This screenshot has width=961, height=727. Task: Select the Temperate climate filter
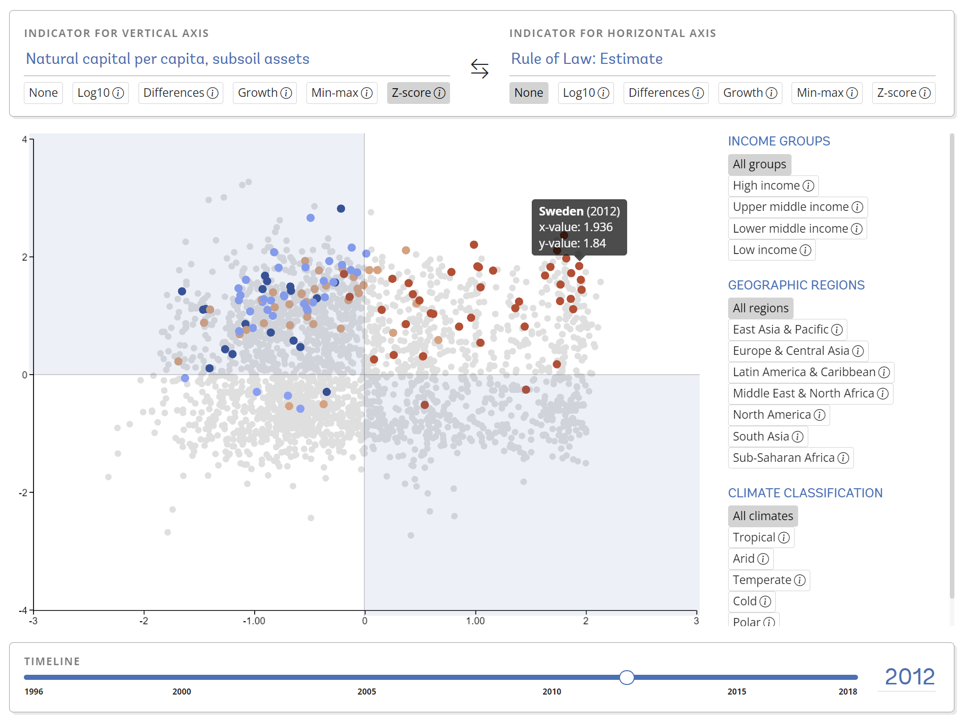[761, 580]
